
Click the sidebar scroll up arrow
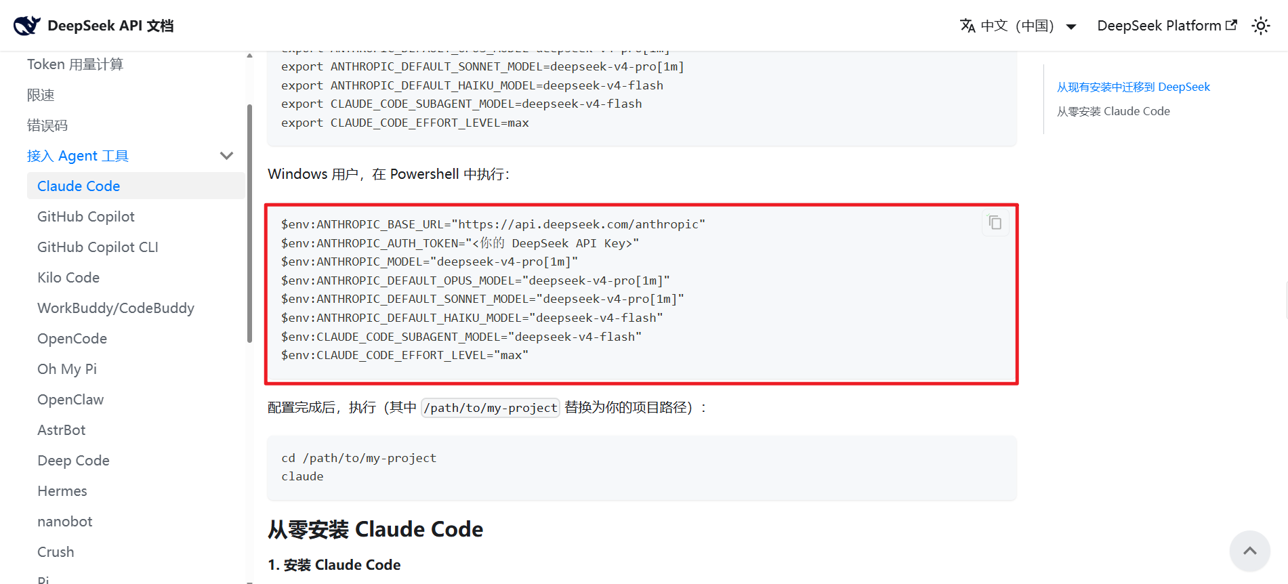[x=249, y=56]
